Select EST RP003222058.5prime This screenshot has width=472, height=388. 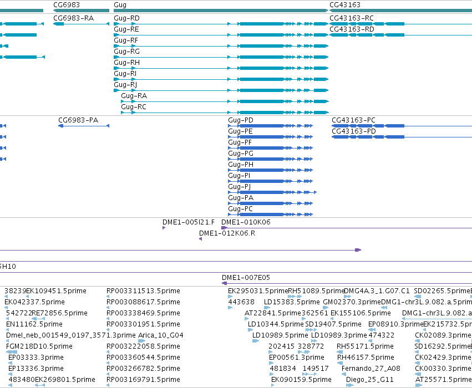pyautogui.click(x=143, y=346)
